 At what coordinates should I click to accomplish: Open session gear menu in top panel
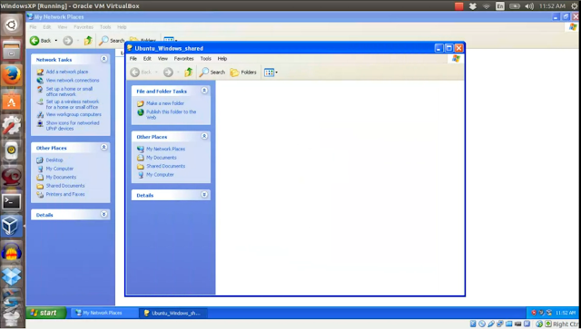(x=575, y=6)
